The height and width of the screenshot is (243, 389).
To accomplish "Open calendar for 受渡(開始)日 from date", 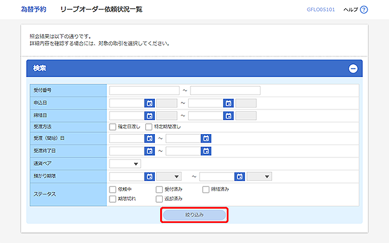I will 150,139.
